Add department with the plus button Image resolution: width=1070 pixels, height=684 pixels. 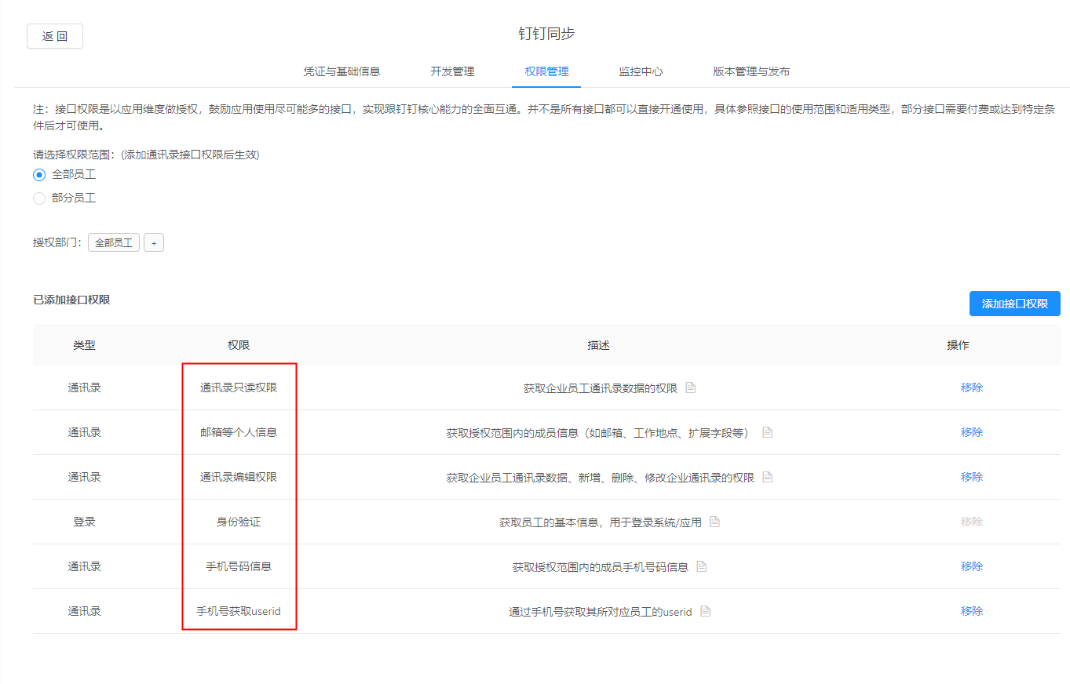point(154,243)
